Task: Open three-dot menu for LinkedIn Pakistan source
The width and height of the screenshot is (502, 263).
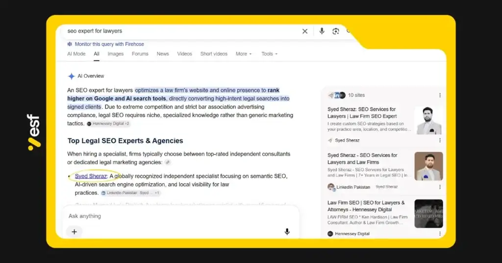Action: tap(440, 187)
